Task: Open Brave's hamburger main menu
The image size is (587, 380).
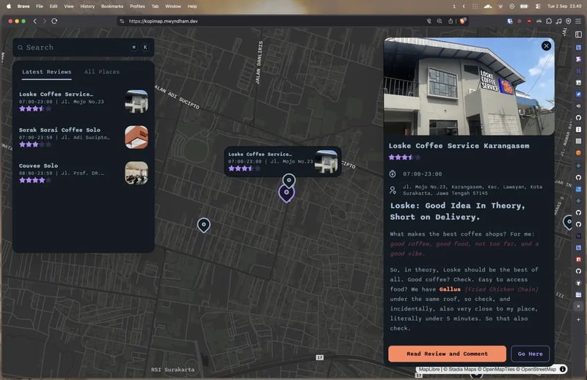Action: [x=578, y=21]
